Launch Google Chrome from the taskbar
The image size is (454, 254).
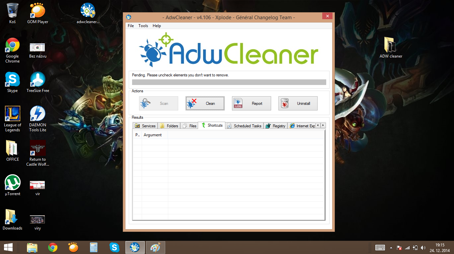pos(53,247)
